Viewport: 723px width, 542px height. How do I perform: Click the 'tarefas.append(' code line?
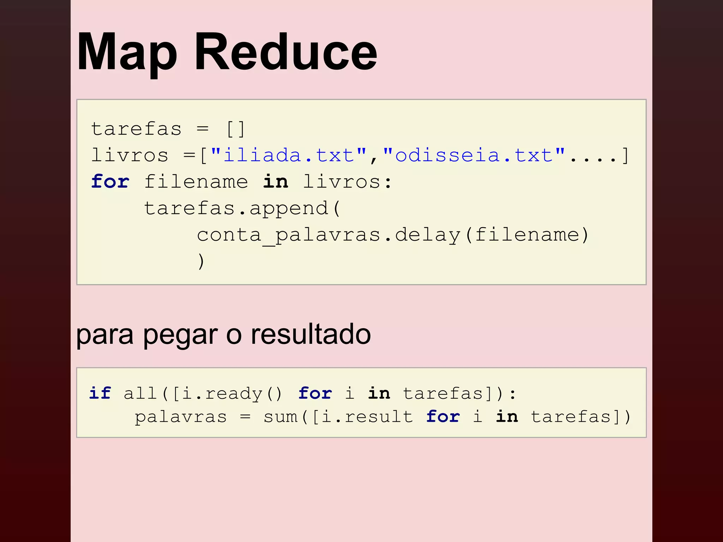point(242,209)
